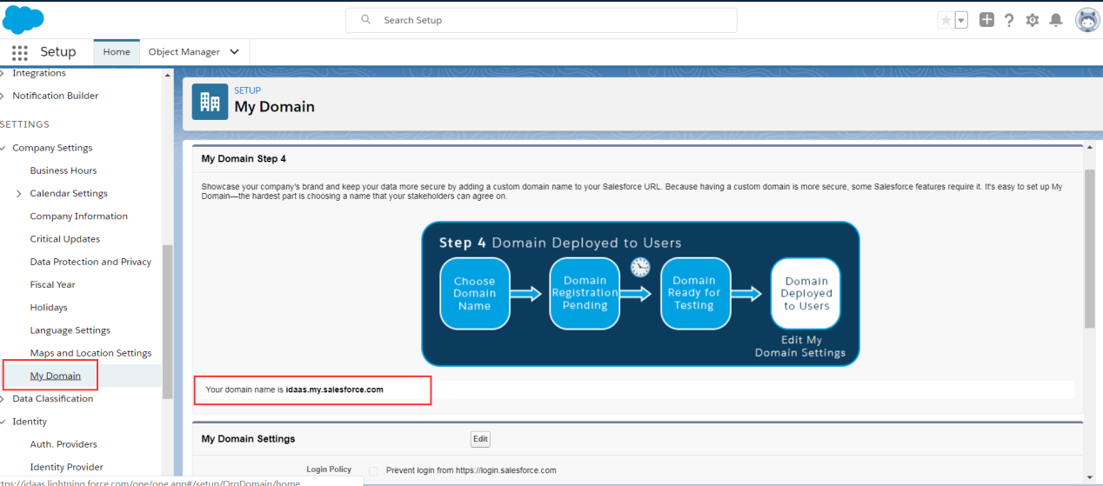Viewport: 1103px width, 486px height.
Task: Open Business Hours settings
Action: click(64, 170)
